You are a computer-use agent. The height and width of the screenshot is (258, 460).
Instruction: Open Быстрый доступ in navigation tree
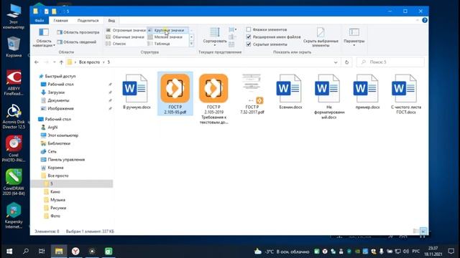pyautogui.click(x=60, y=76)
